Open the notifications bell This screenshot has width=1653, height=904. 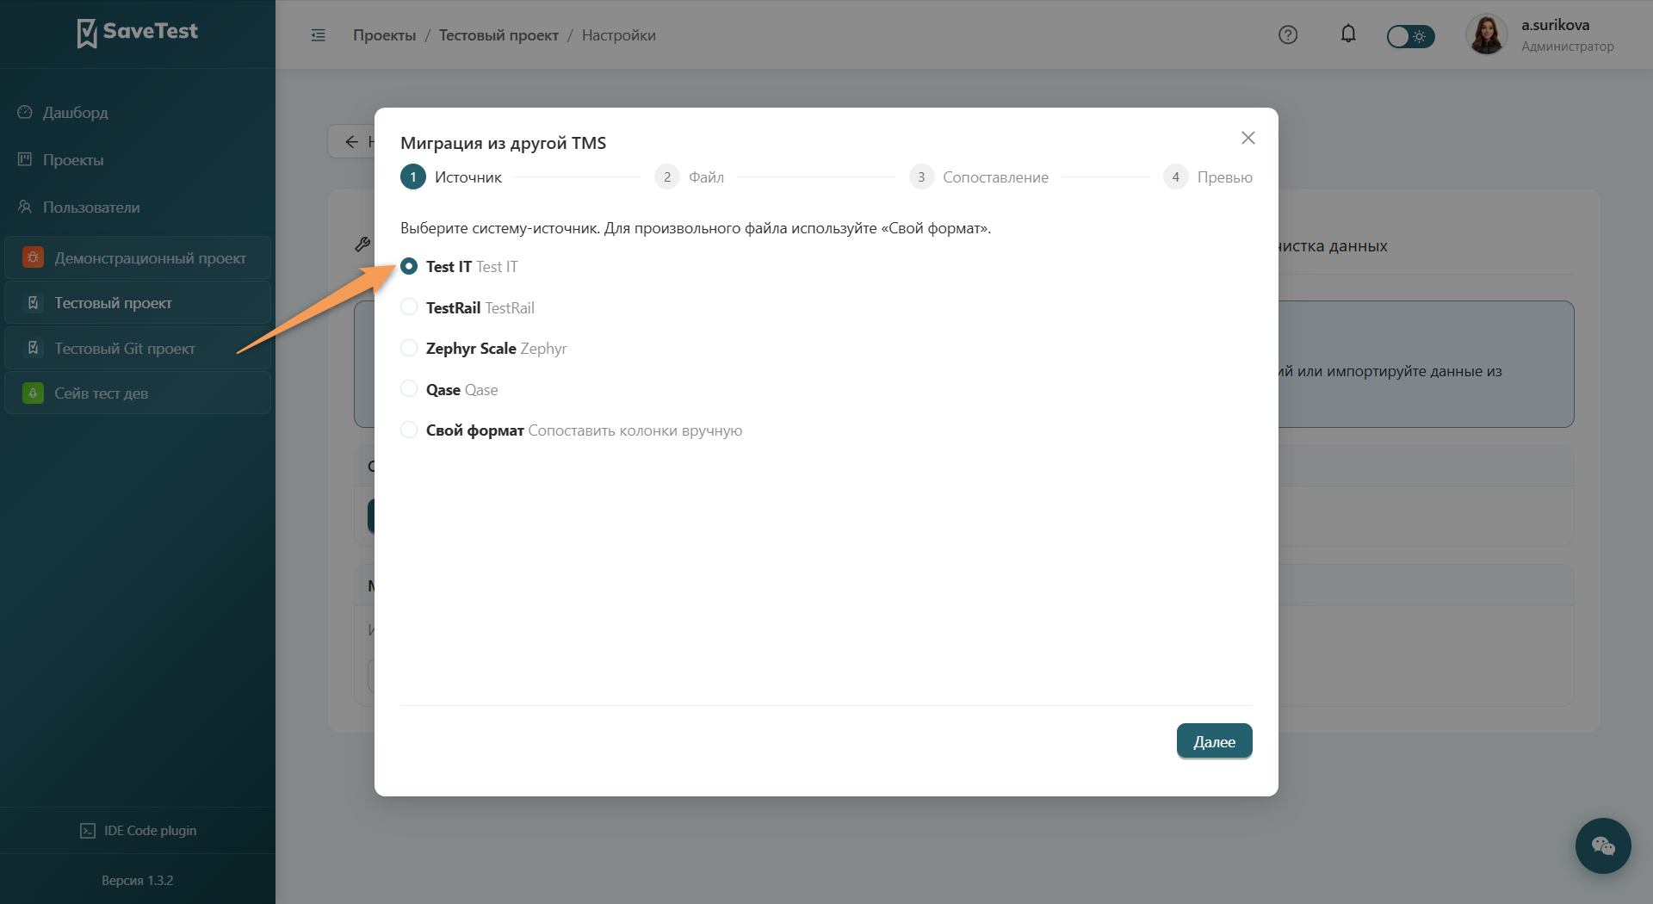(x=1348, y=34)
